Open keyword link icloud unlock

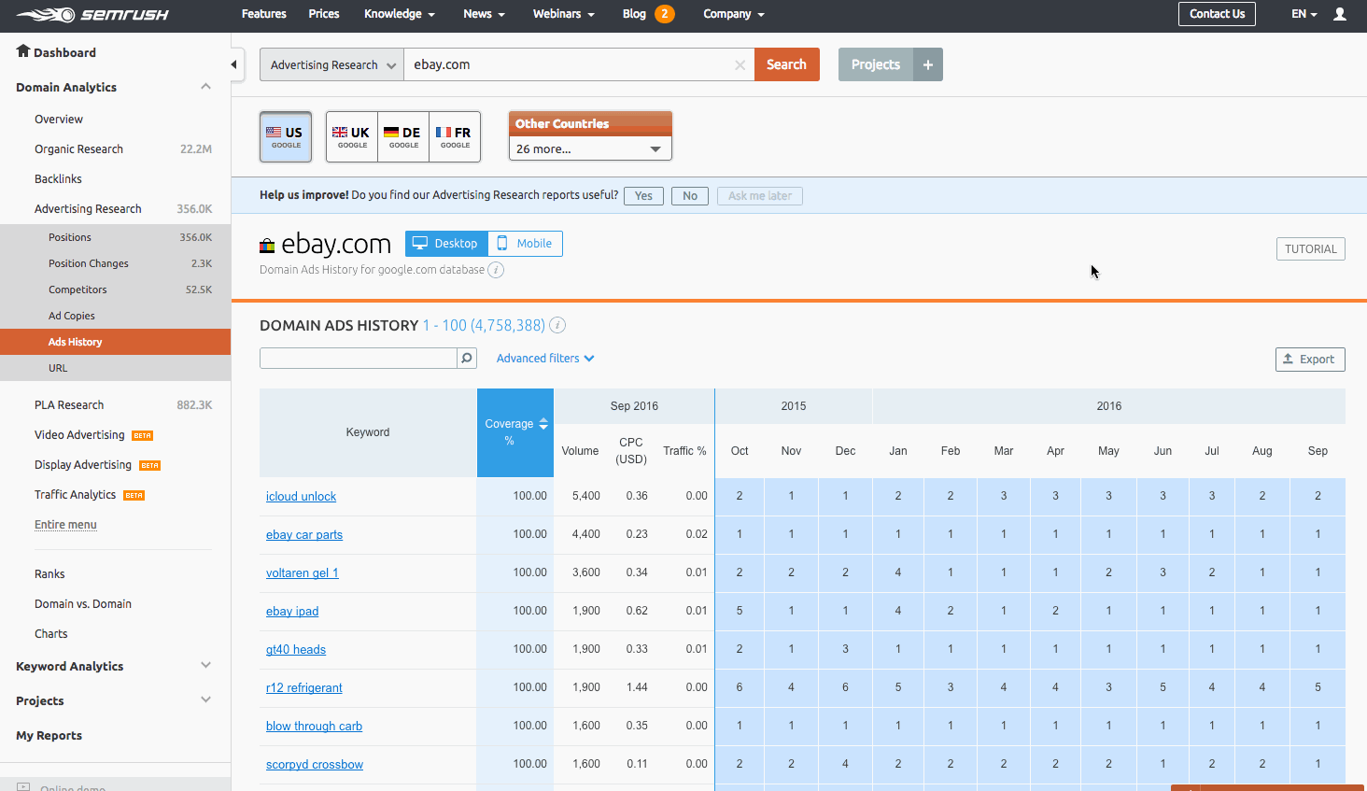[x=301, y=497]
